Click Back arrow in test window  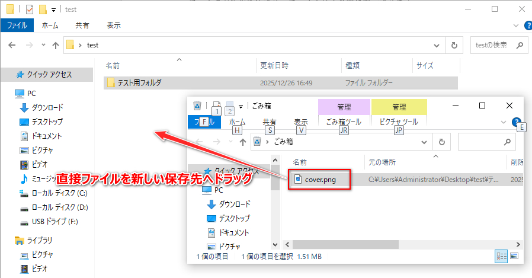tap(12, 45)
